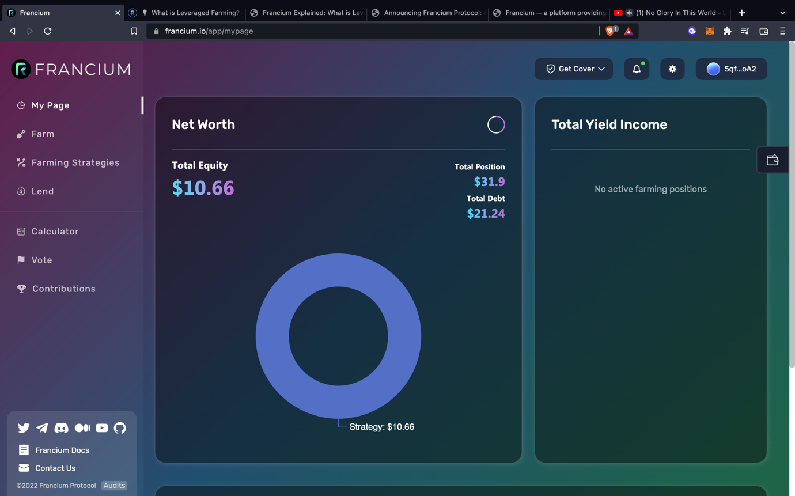
Task: Close the active Francium tab
Action: point(118,13)
